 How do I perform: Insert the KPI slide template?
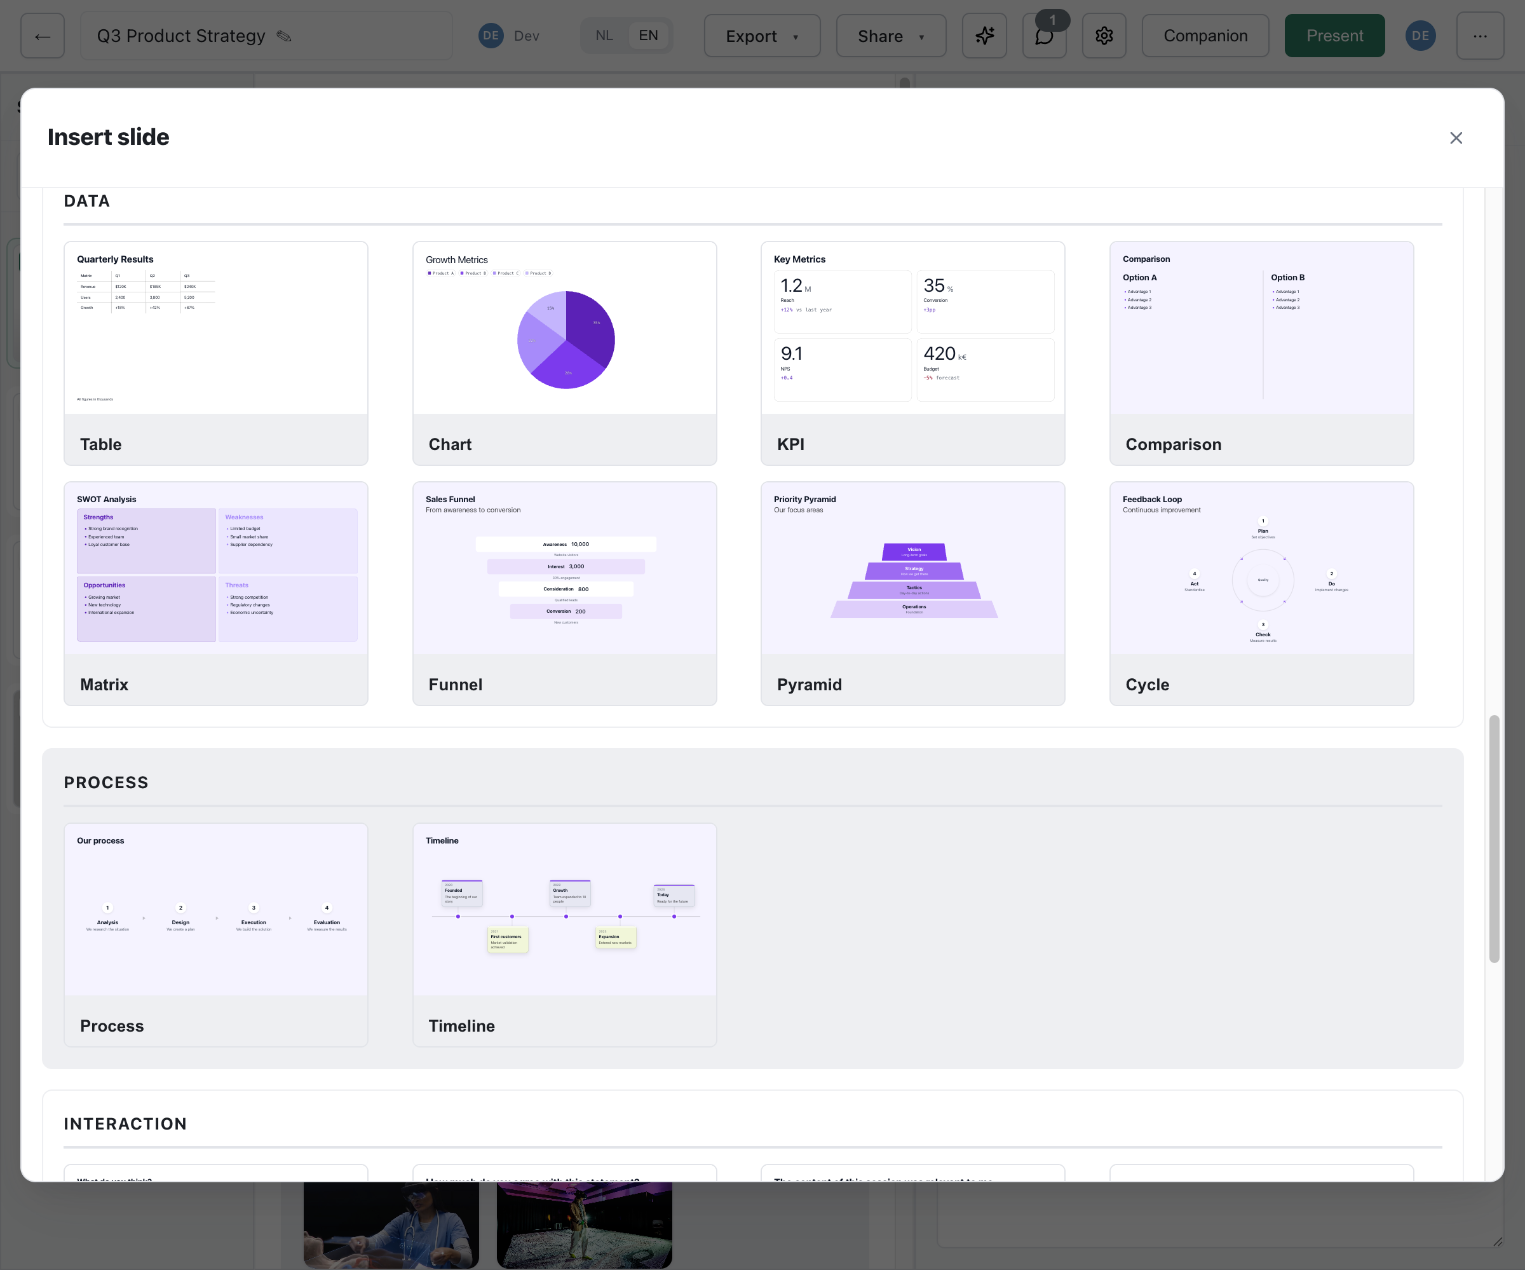(913, 353)
